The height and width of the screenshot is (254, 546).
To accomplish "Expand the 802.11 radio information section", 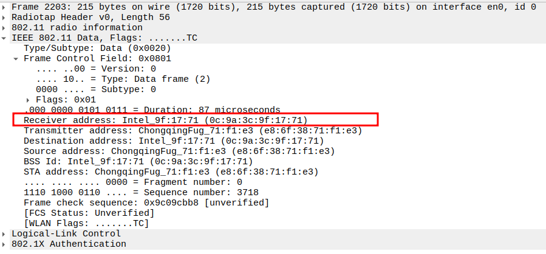I will [x=4, y=27].
